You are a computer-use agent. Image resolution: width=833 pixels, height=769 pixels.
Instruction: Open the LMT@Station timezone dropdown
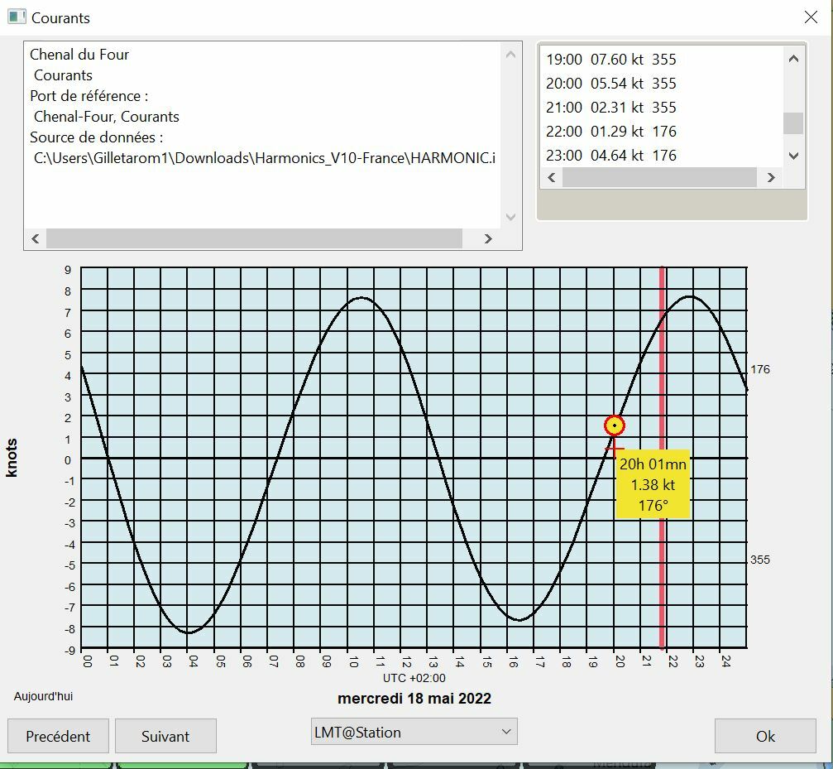414,732
